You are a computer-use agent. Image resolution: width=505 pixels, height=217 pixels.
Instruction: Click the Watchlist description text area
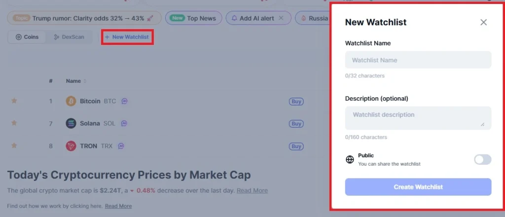[418, 118]
